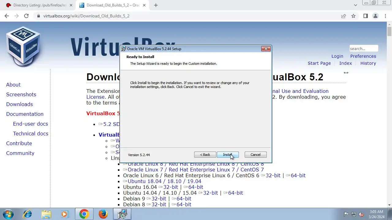The width and height of the screenshot is (392, 220).
Task: Open network tray icon
Action: point(354,214)
